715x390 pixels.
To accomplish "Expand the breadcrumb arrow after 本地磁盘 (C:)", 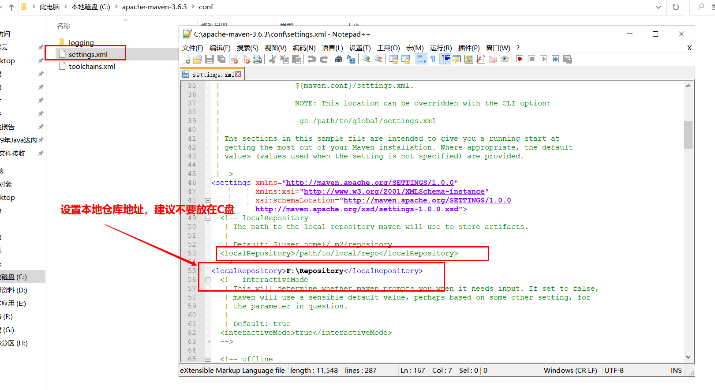I will click(116, 7).
